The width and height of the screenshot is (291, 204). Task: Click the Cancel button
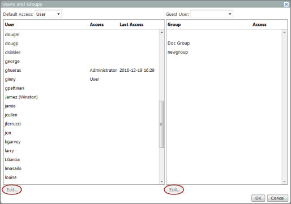[x=277, y=198]
